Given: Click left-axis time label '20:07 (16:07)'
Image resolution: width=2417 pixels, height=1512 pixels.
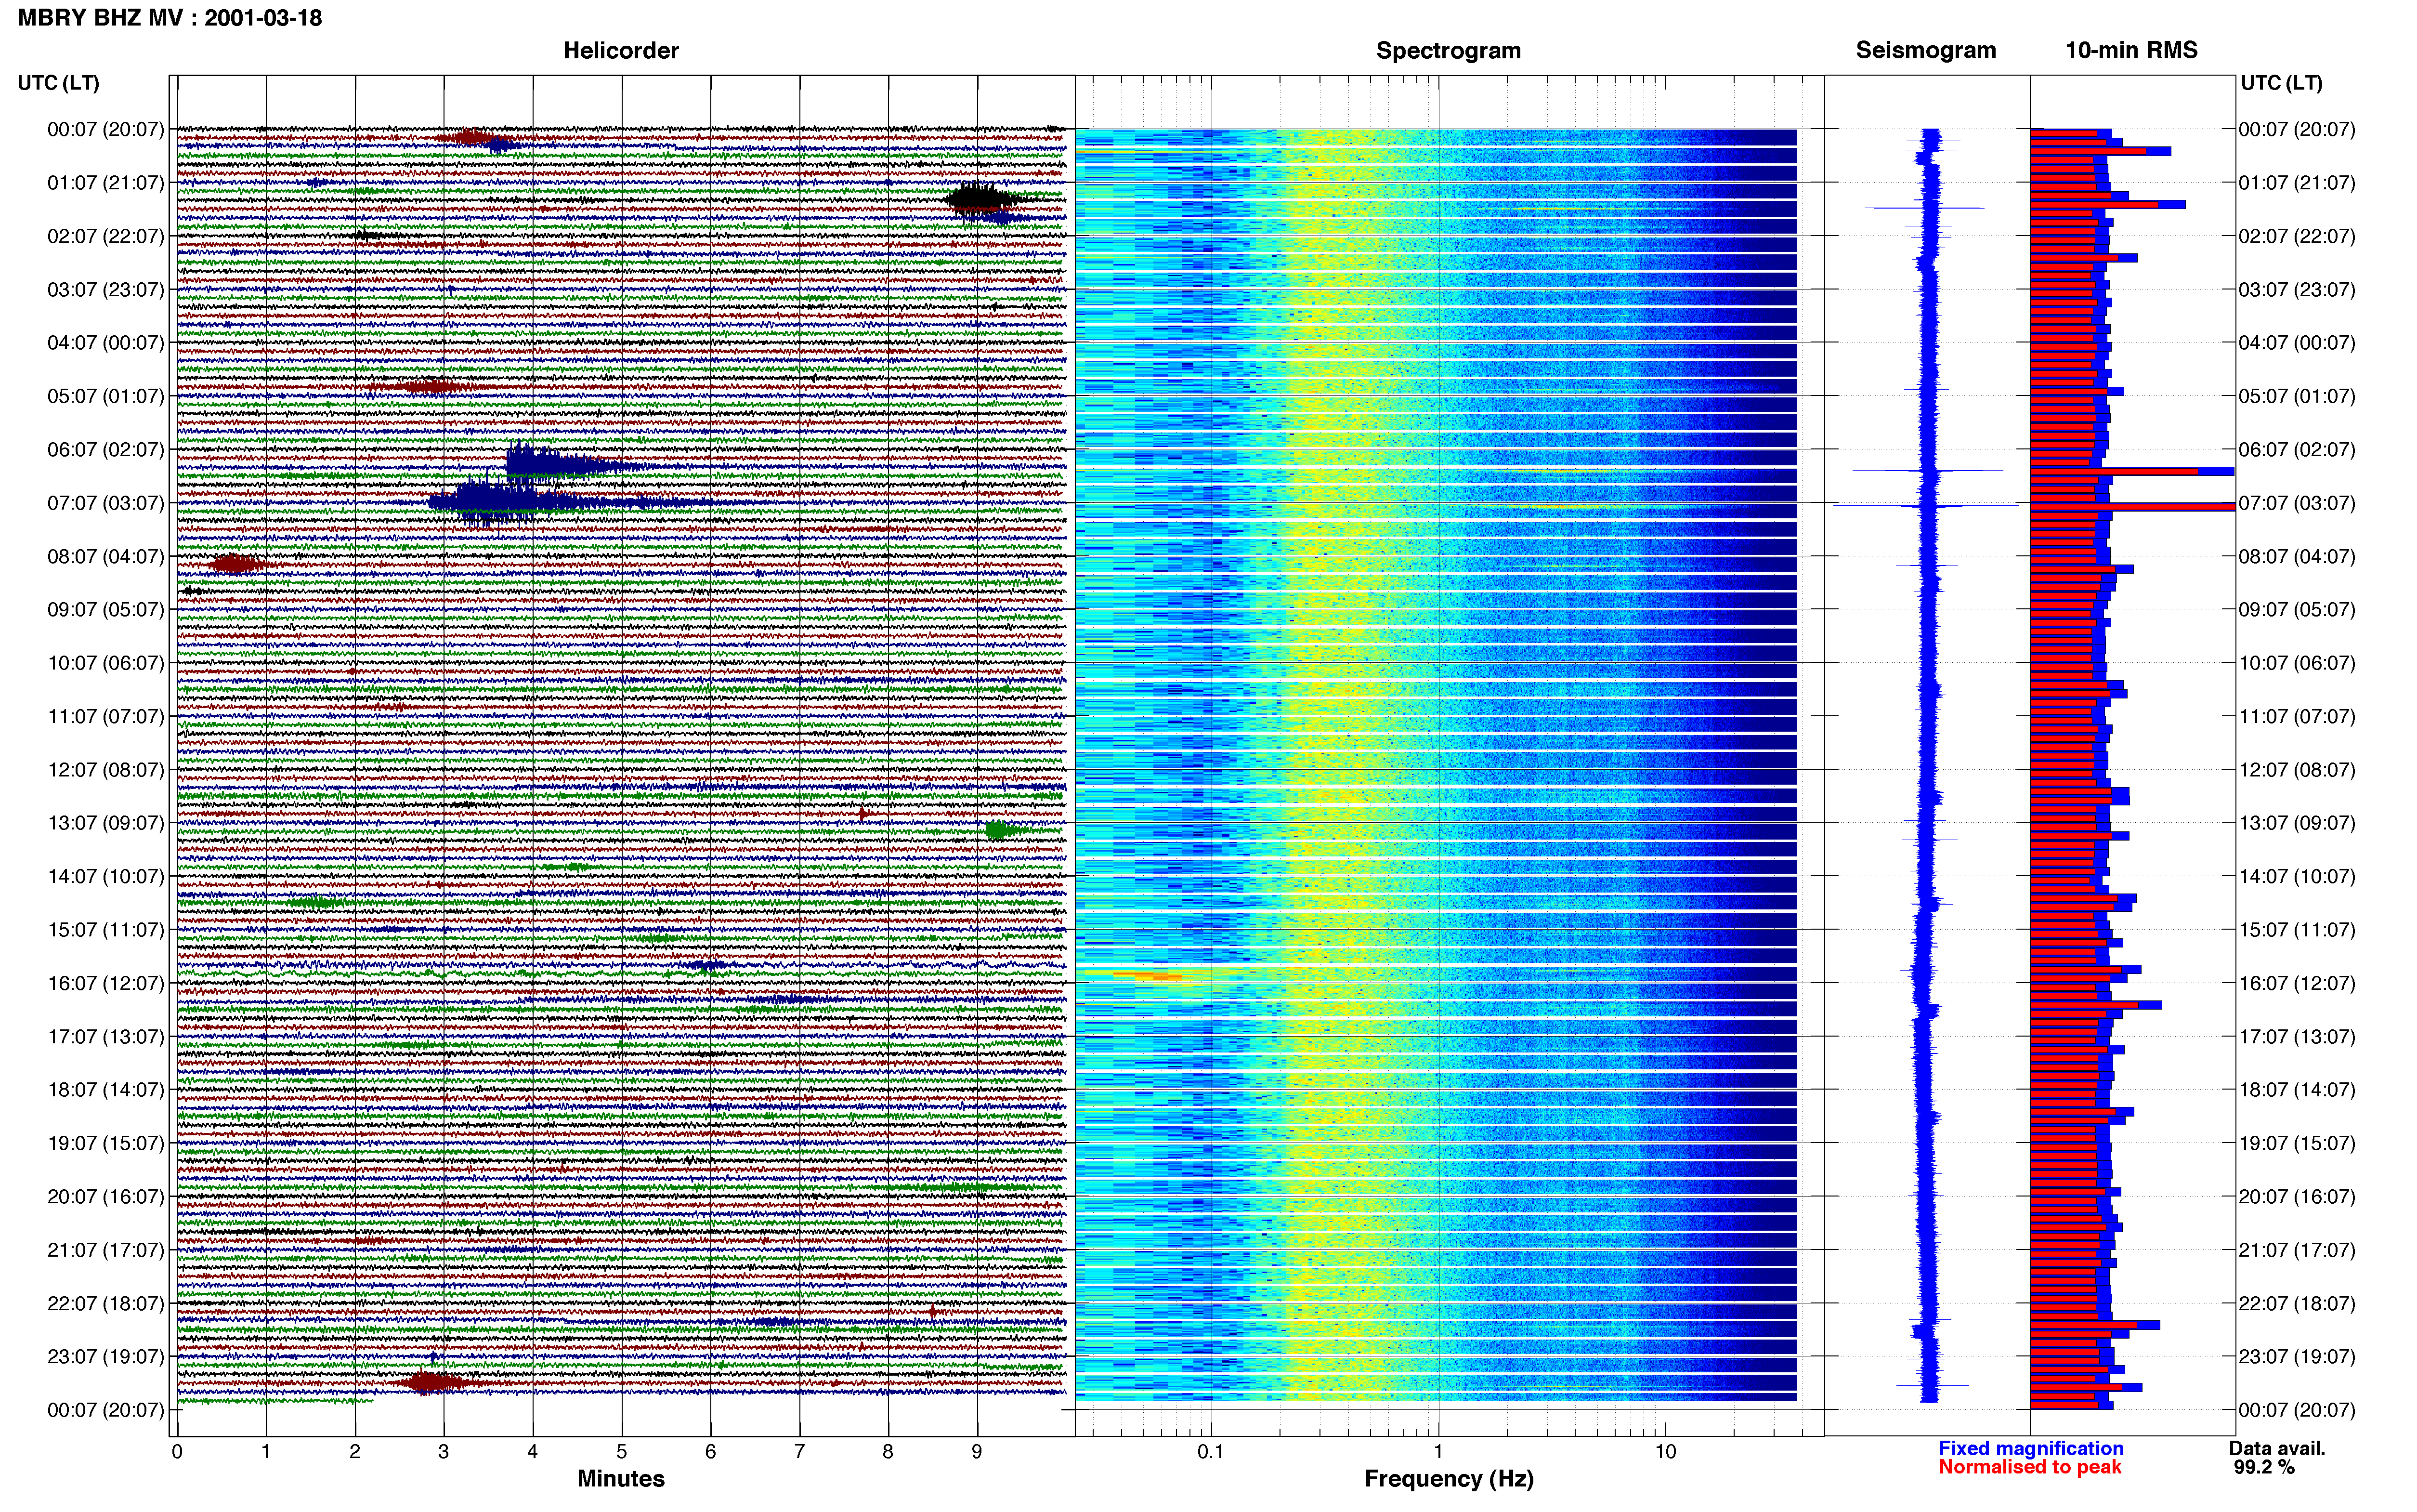Looking at the screenshot, I should (106, 1197).
